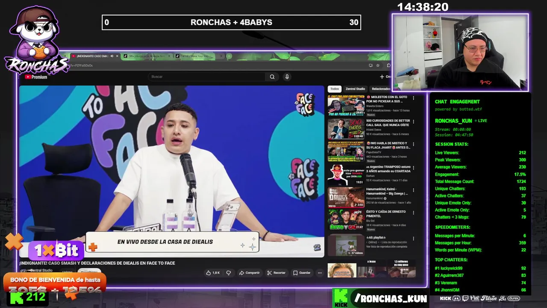Click the 'Live Viewers:' stat row
Image resolution: width=547 pixels, height=308 pixels.
coord(480,153)
